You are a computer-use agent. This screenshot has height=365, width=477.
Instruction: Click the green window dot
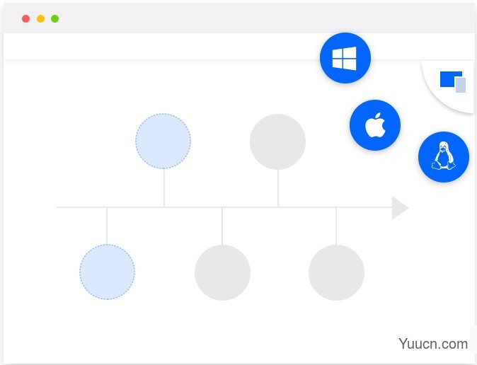(x=54, y=19)
